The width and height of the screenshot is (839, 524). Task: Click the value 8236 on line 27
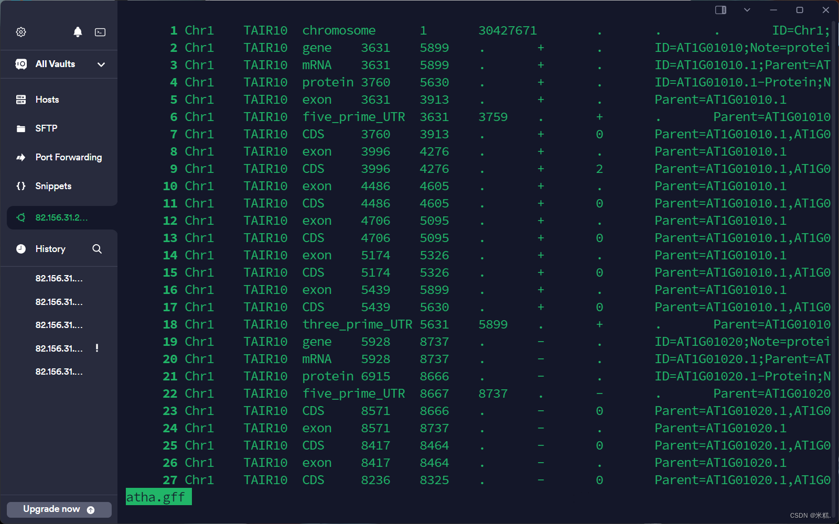pos(375,480)
